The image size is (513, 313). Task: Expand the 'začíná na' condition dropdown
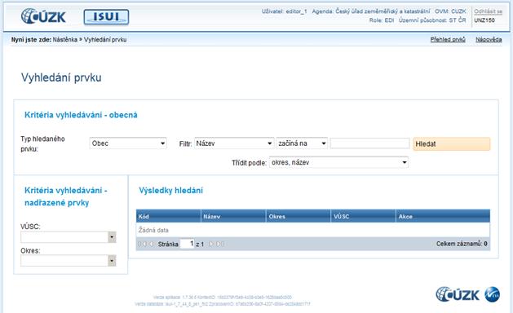pyautogui.click(x=302, y=143)
